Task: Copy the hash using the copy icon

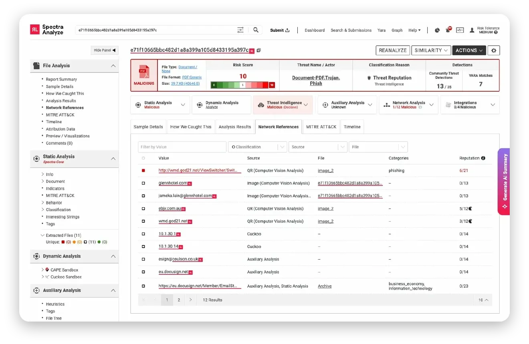Action: tap(258, 50)
